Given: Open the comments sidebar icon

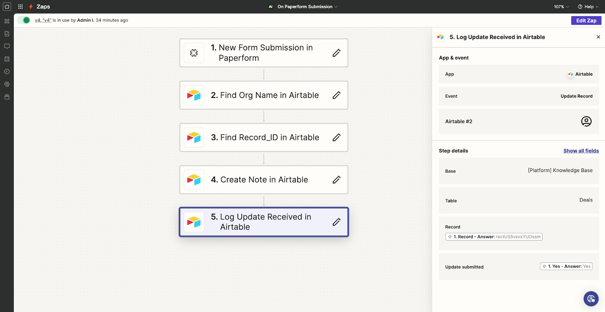Looking at the screenshot, I should [x=7, y=46].
